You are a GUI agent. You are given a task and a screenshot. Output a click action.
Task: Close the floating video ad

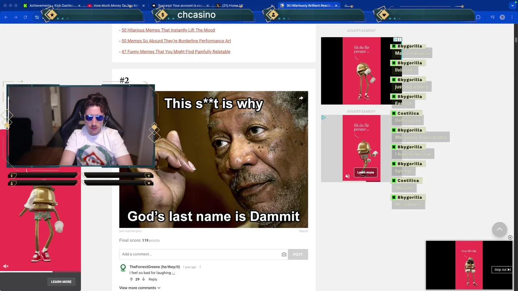[x=510, y=237]
